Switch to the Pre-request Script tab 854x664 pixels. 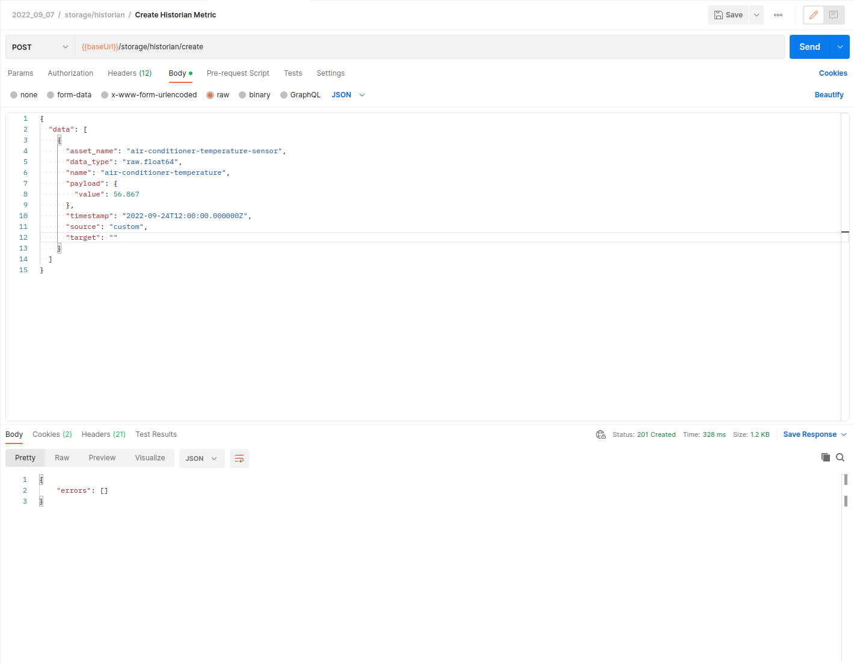[238, 73]
